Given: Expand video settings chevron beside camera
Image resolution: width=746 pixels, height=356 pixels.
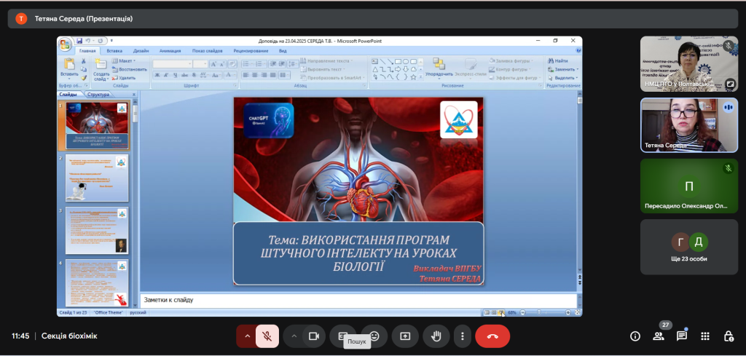Looking at the screenshot, I should click(294, 336).
